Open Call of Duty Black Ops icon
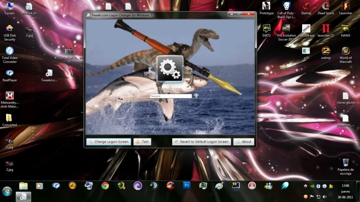The image size is (360, 202). click(286, 10)
